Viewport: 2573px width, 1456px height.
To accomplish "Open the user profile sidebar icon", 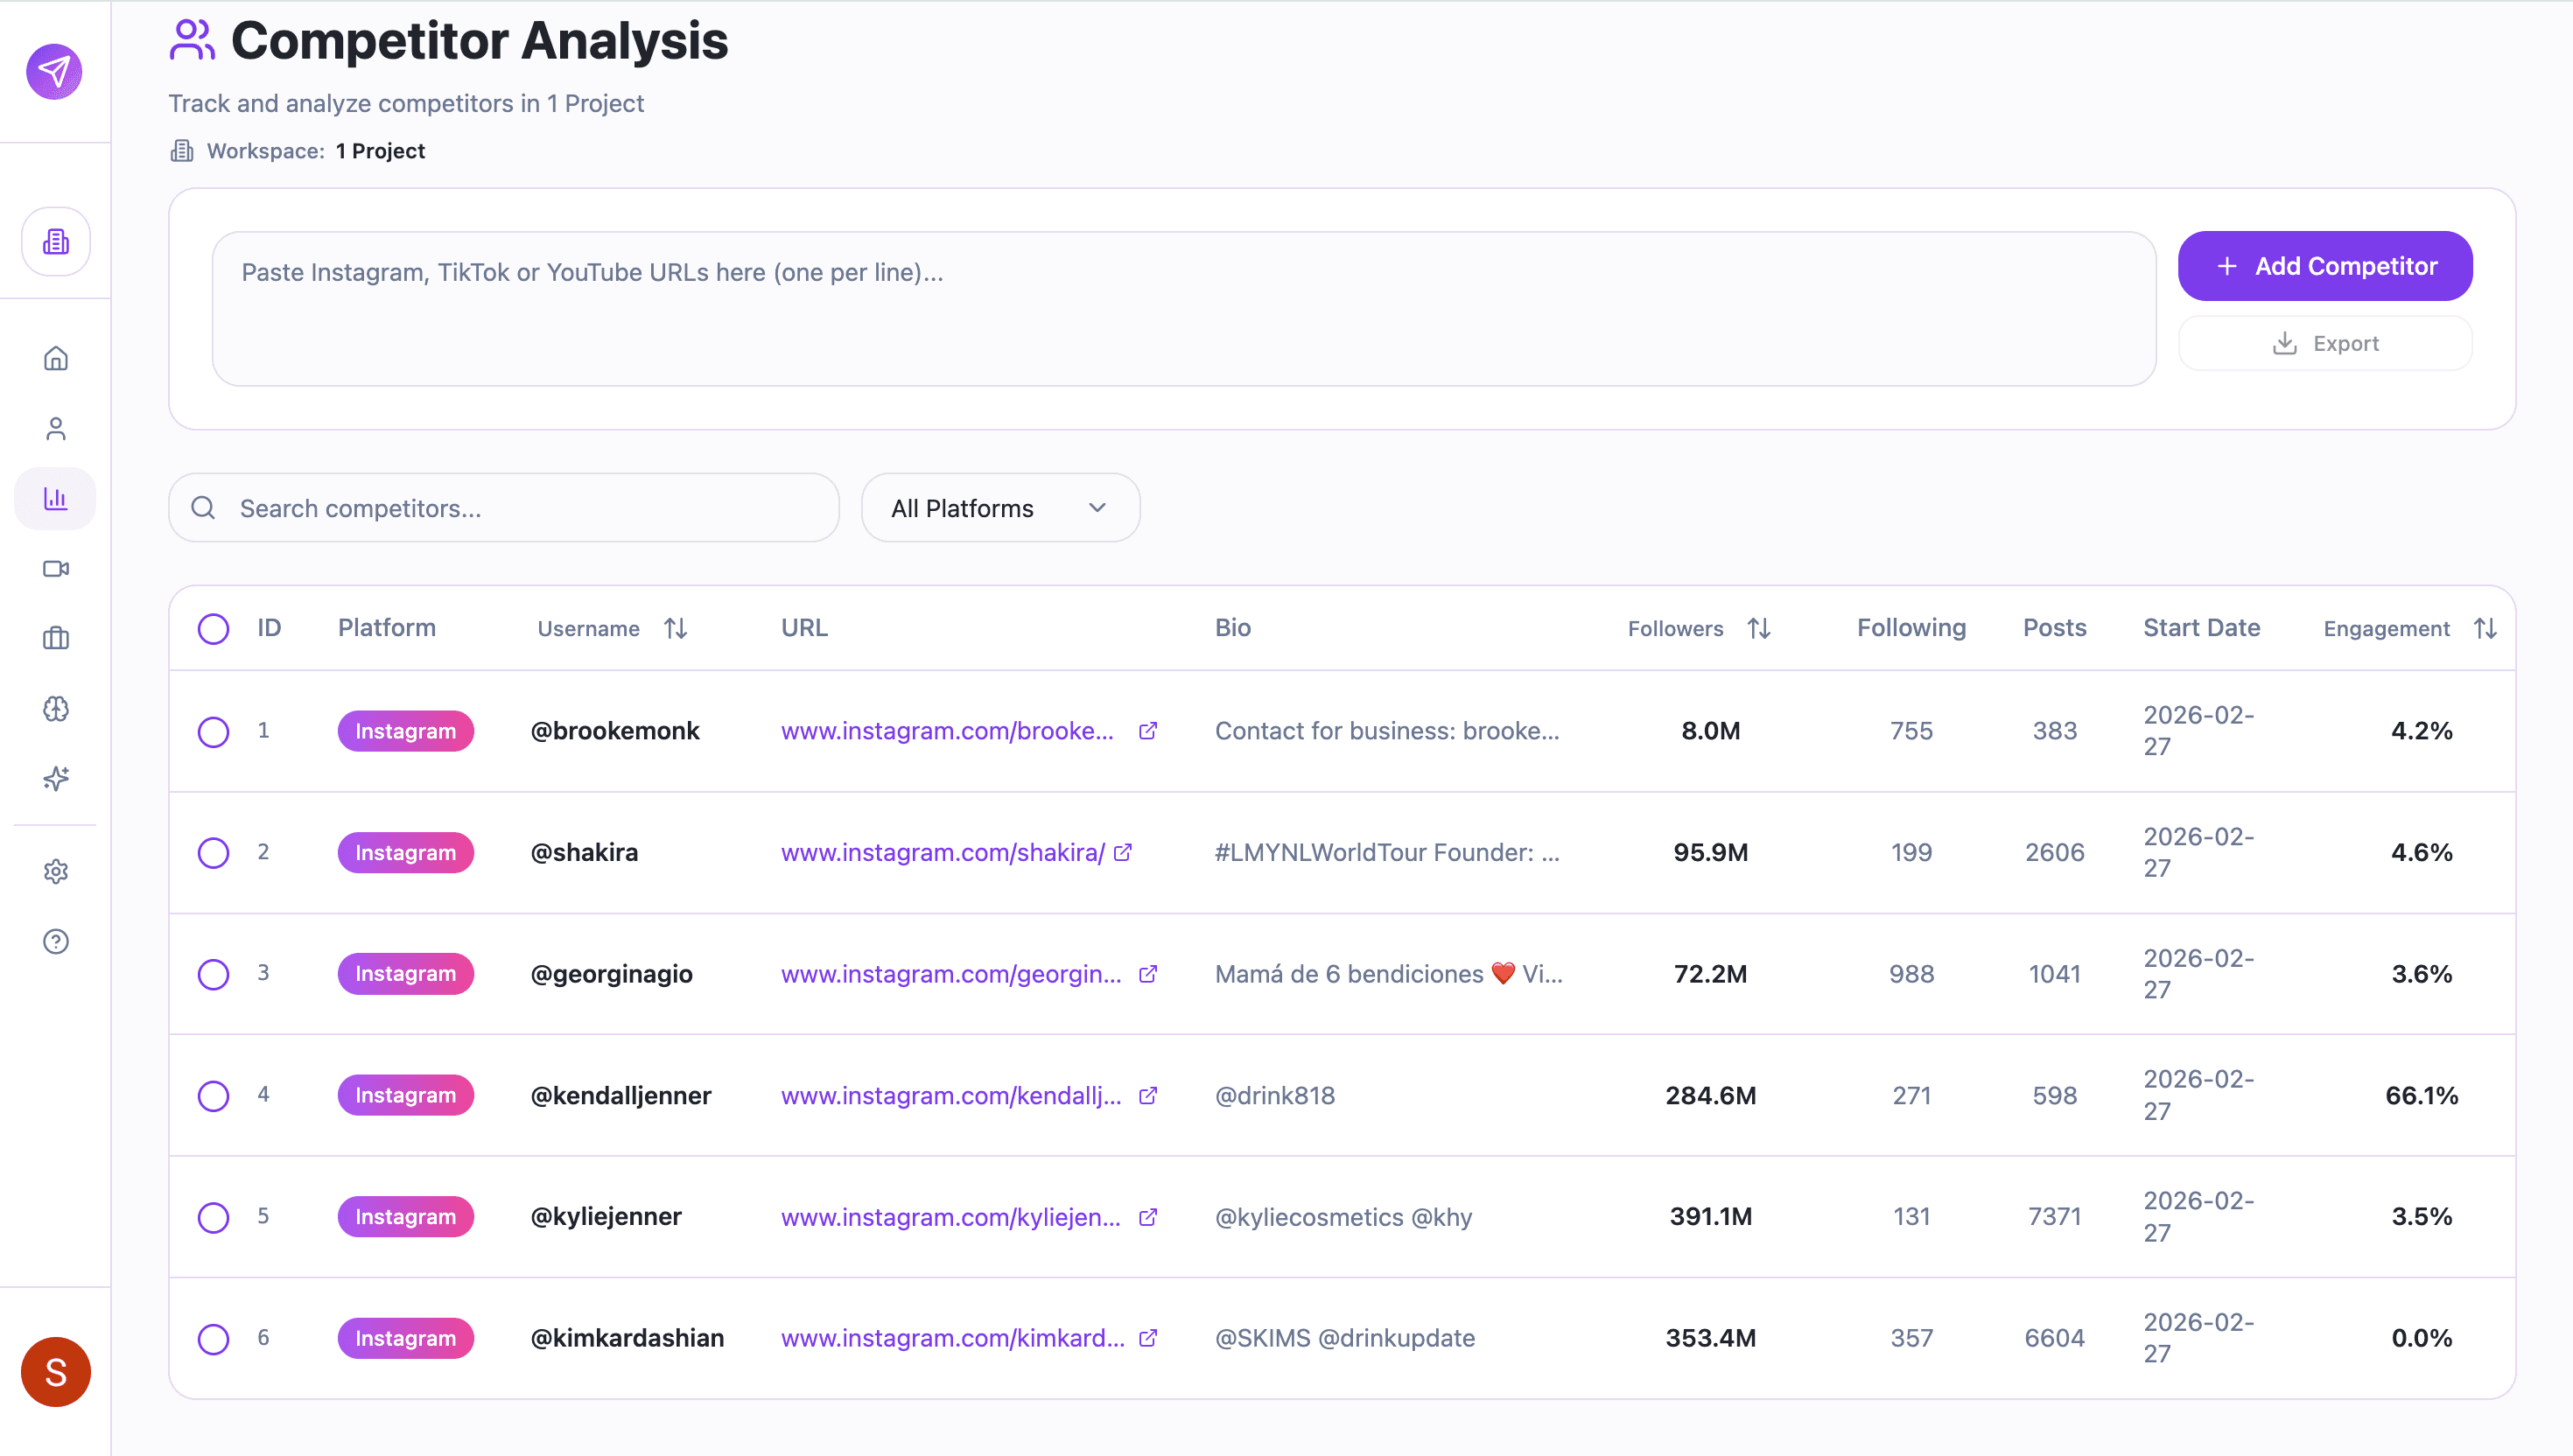I will click(x=56, y=428).
